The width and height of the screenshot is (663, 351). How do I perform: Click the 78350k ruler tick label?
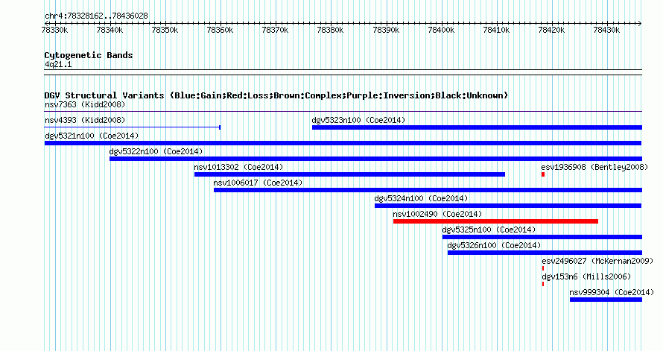tap(165, 30)
